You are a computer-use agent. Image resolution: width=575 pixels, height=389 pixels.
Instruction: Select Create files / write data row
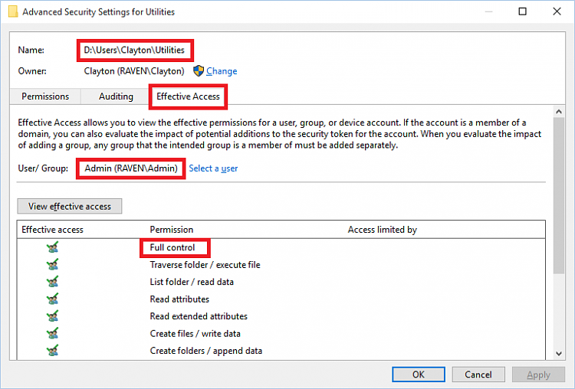pos(281,333)
